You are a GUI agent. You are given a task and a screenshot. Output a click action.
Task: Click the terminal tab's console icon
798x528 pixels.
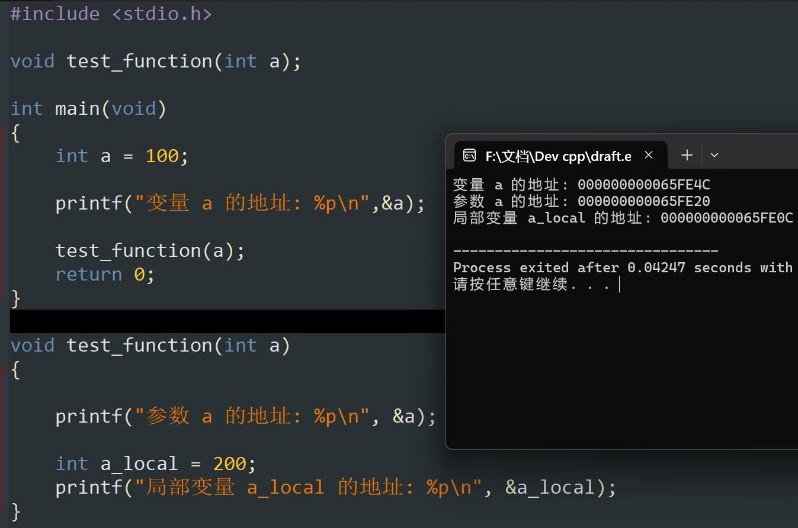469,156
